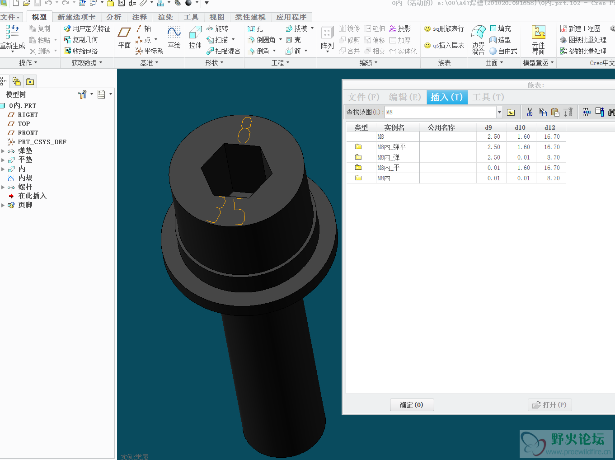
Task: Select the 旋转 (Revolve) tool
Action: (217, 28)
